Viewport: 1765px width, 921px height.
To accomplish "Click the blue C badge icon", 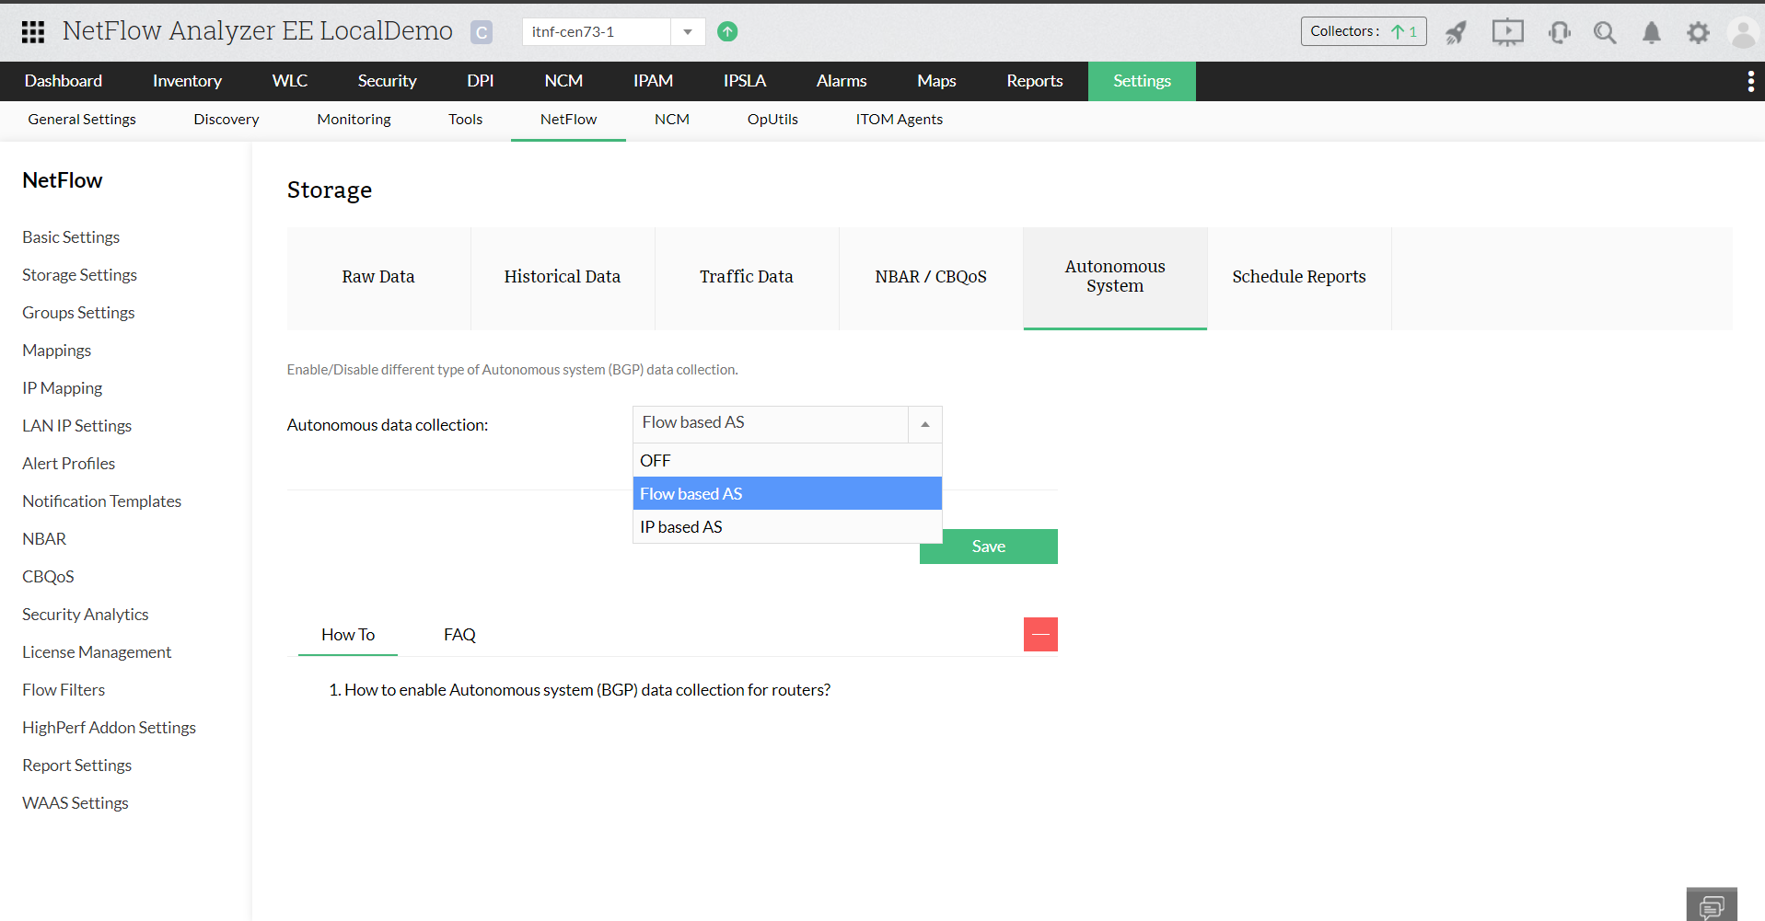I will point(482,32).
